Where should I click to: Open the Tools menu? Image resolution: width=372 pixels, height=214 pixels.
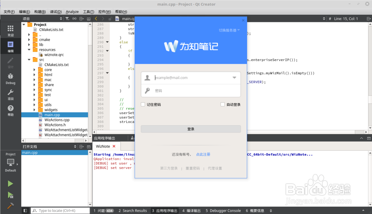coord(89,12)
